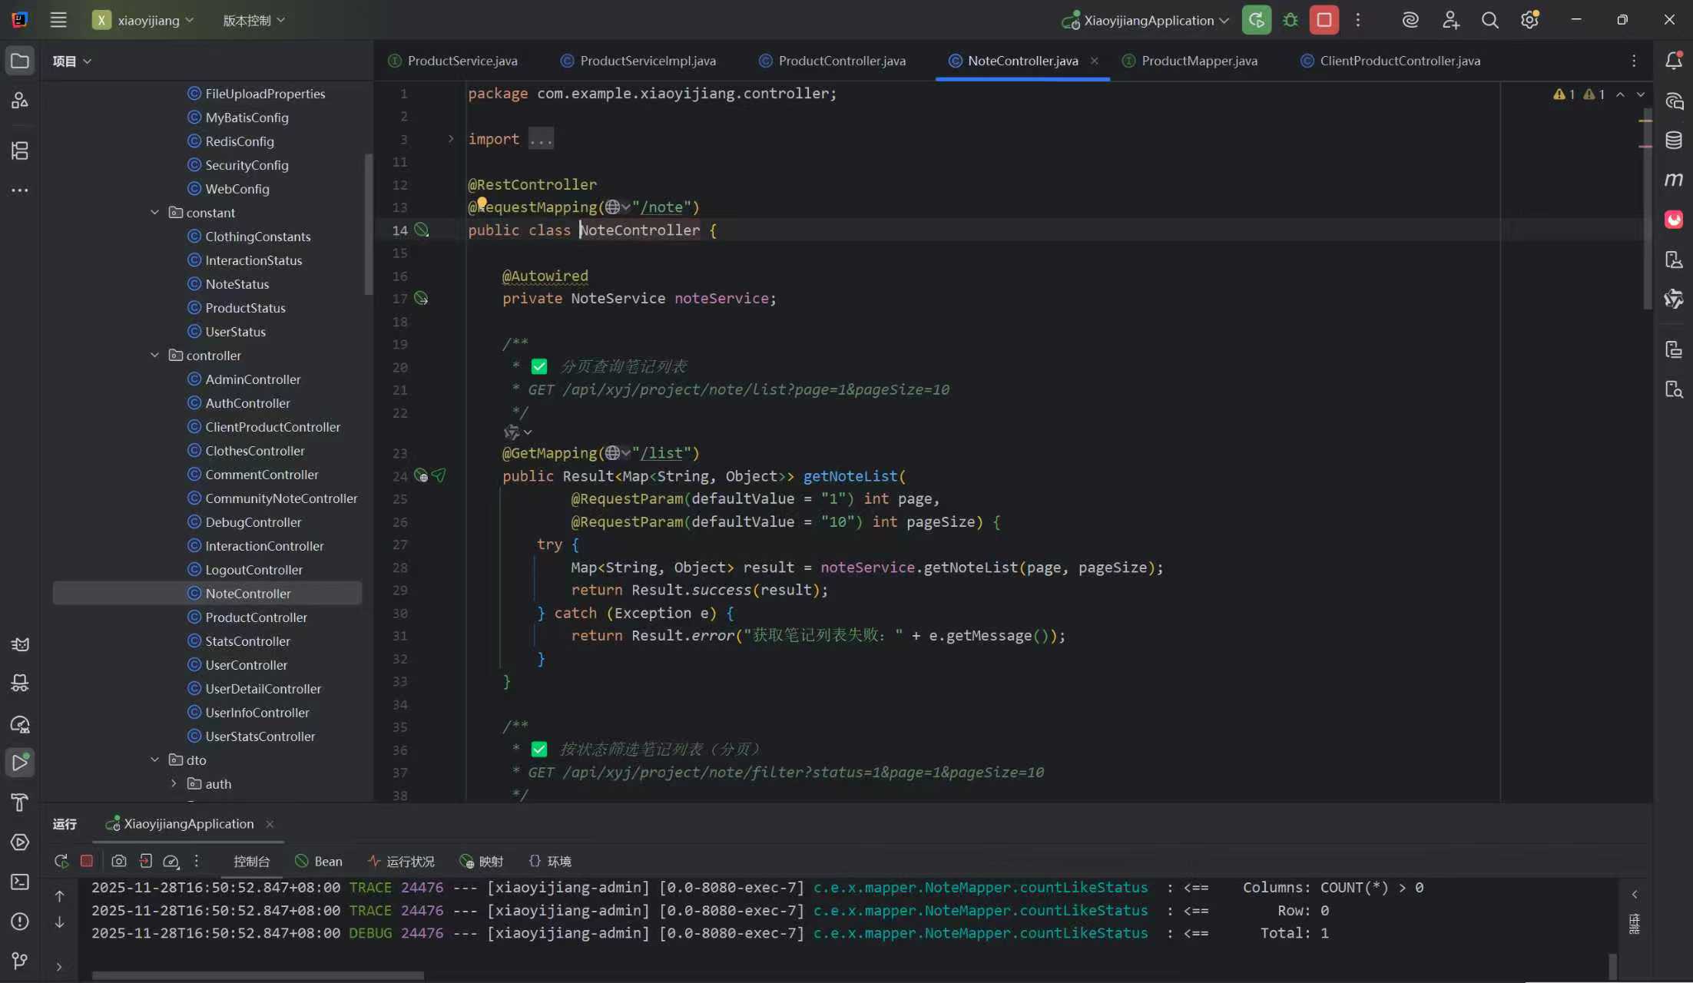Screen dimensions: 1693x983
Task: Toggle soft-wrap icon in console
Action: (1634, 924)
